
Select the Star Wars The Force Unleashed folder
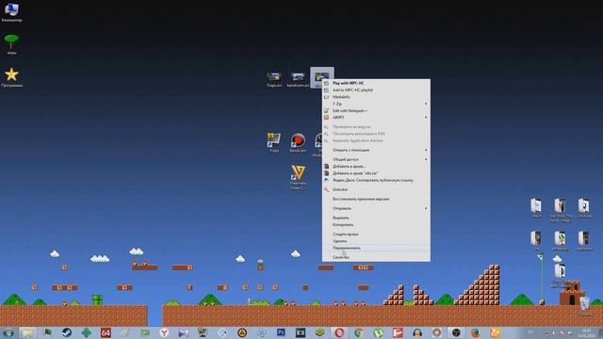tap(560, 210)
